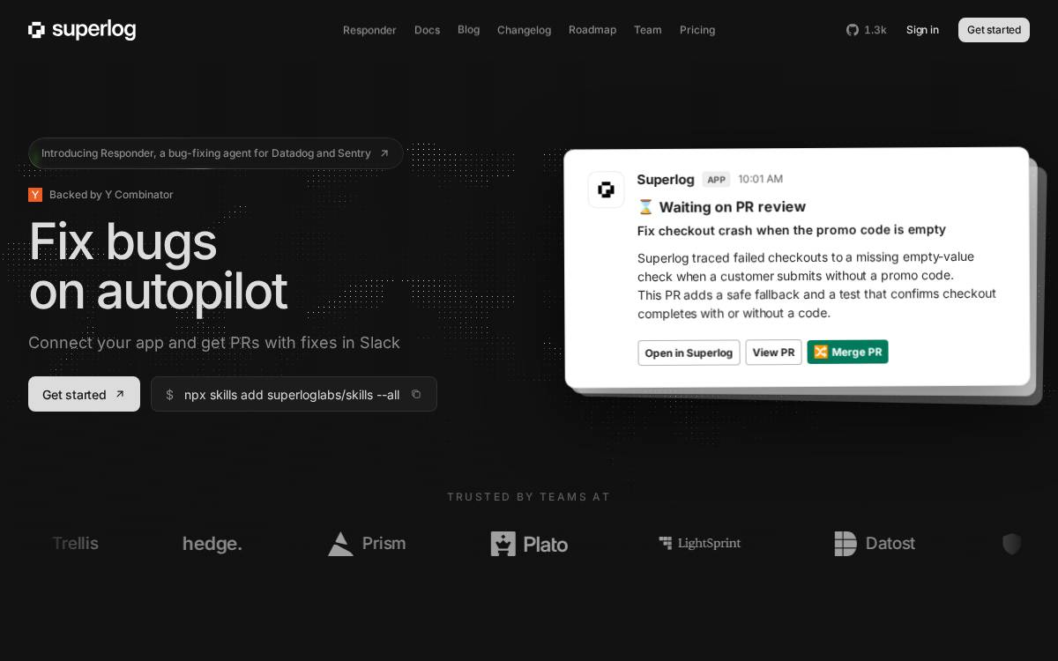1058x661 pixels.
Task: Click the arrow icon in hero Get started
Action: click(120, 394)
